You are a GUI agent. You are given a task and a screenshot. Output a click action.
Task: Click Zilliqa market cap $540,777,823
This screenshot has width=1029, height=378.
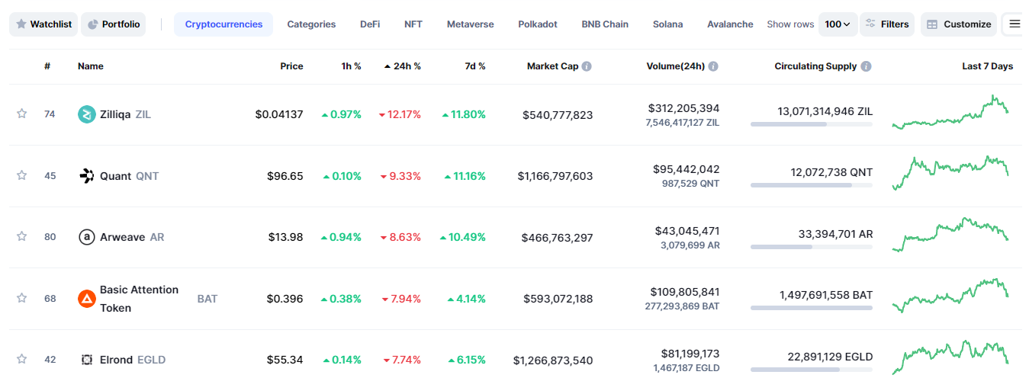[558, 115]
